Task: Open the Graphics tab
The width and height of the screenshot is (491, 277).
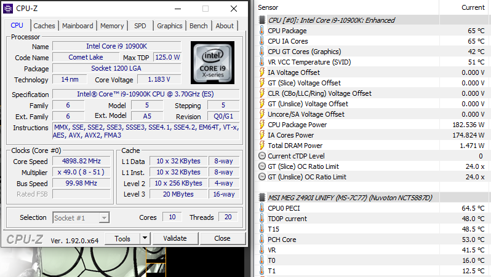Action: click(170, 26)
